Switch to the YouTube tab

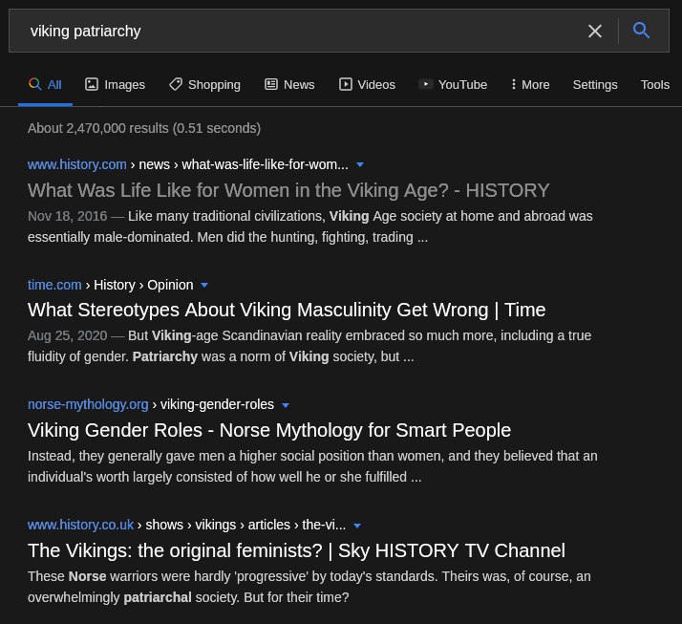point(453,84)
